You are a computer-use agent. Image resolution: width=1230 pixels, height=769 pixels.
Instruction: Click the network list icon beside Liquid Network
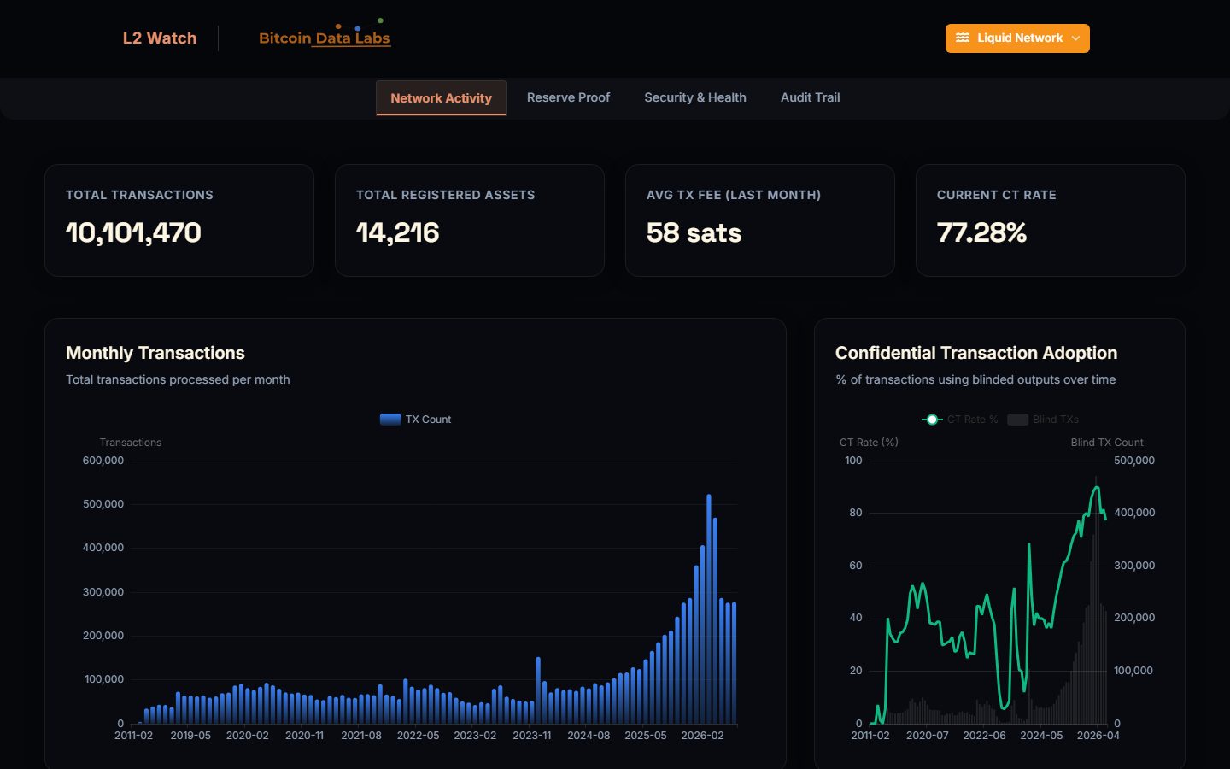pos(963,38)
